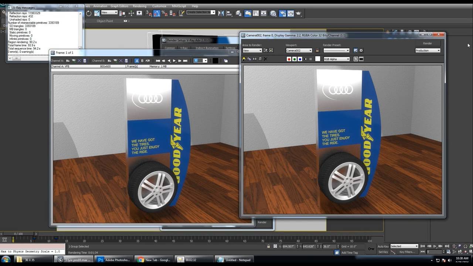Save Channel B in RAM Player
Image resolution: width=473 pixels, height=266 pixels.
[x=126, y=61]
